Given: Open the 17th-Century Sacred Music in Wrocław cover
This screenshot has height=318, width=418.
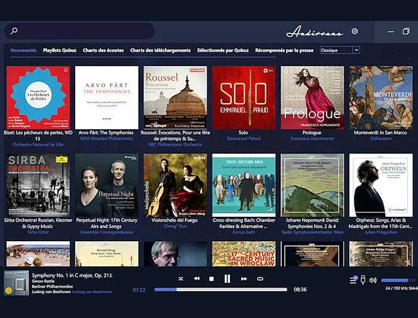Looking at the screenshot, I should tap(244, 254).
